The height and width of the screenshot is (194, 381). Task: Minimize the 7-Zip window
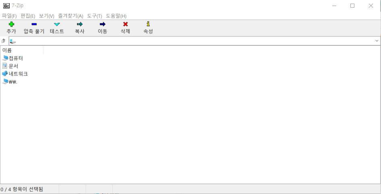tap(334, 6)
